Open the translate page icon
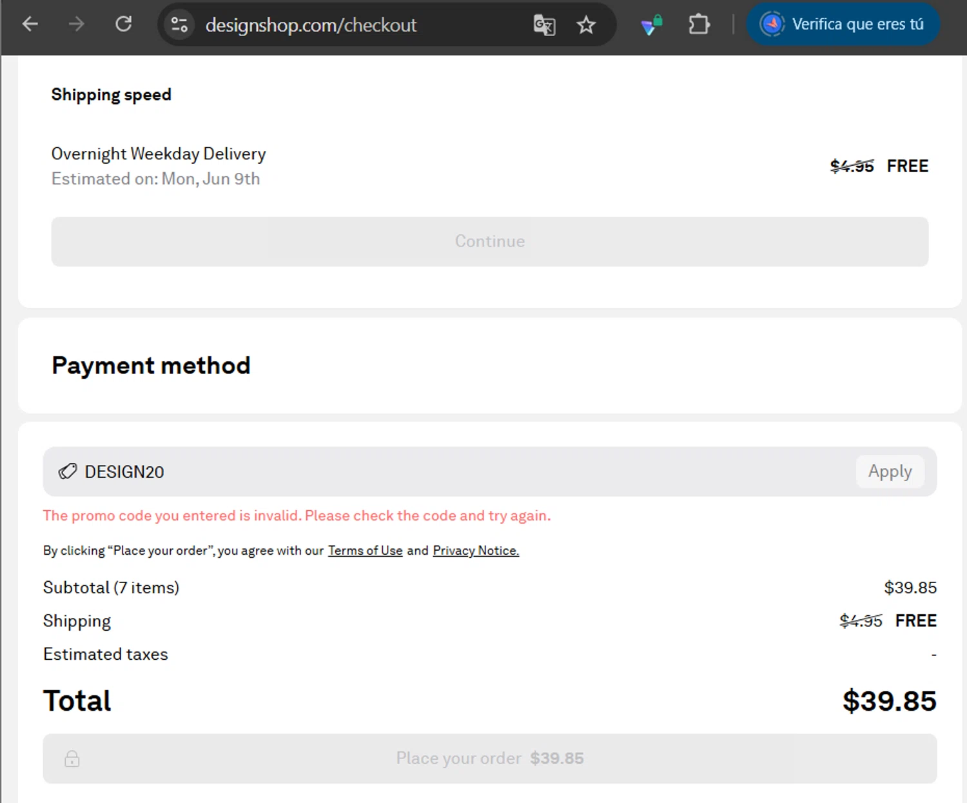Viewport: 967px width, 803px height. [544, 25]
